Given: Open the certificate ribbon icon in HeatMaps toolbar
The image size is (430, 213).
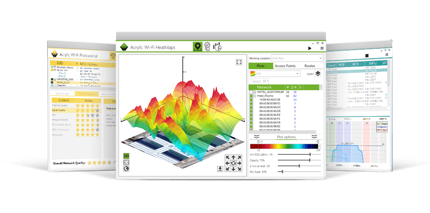Looking at the screenshot, I should coord(207,47).
